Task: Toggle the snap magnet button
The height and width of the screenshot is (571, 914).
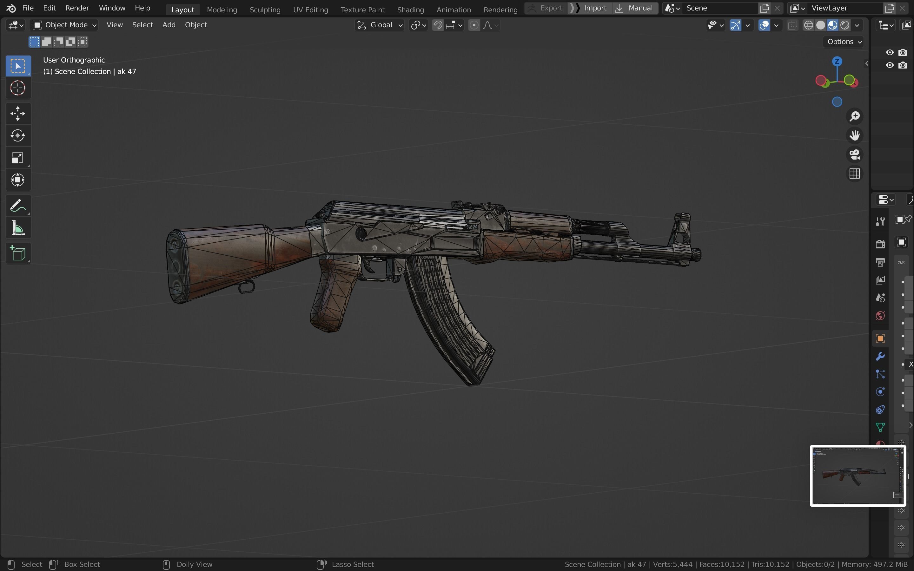Action: [x=438, y=25]
